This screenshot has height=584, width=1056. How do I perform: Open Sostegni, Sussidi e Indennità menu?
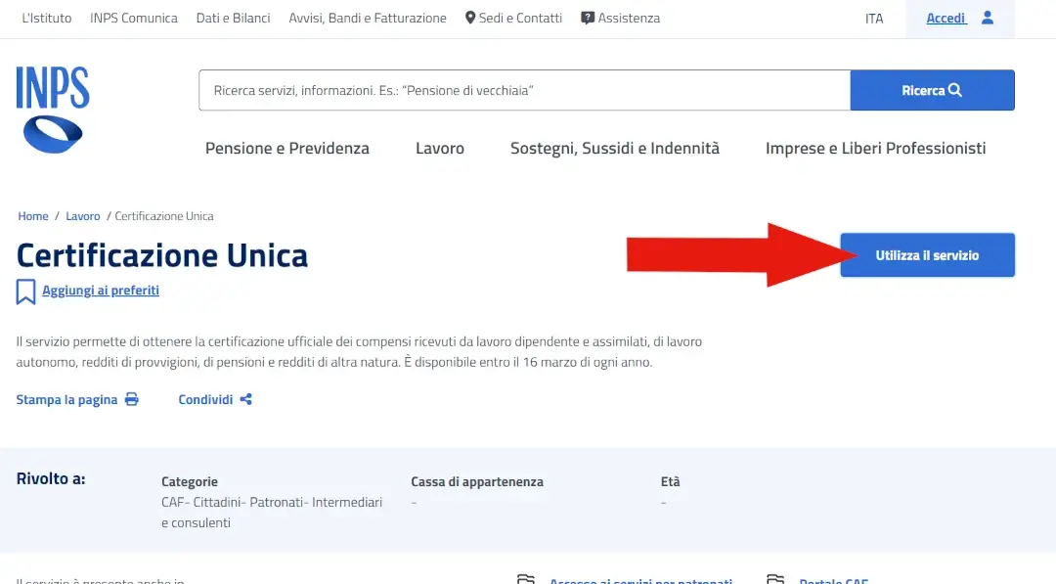click(615, 148)
